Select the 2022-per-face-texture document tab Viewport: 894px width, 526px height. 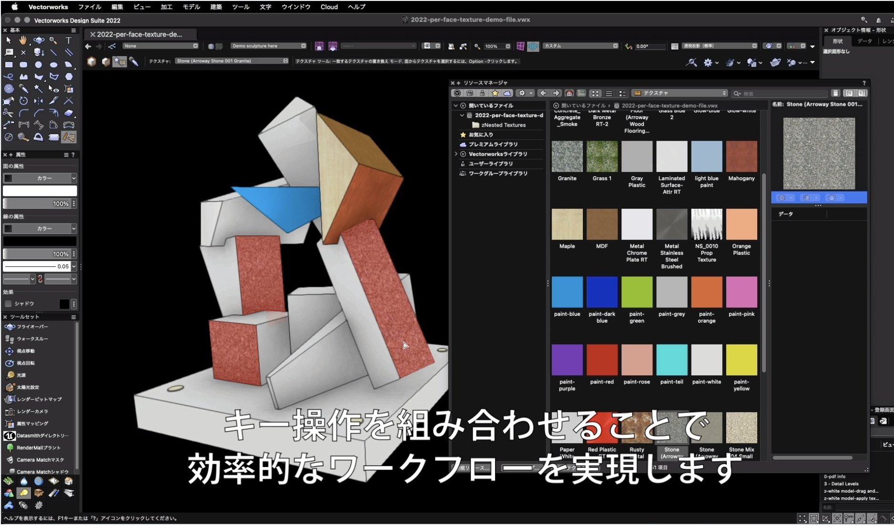(x=140, y=34)
